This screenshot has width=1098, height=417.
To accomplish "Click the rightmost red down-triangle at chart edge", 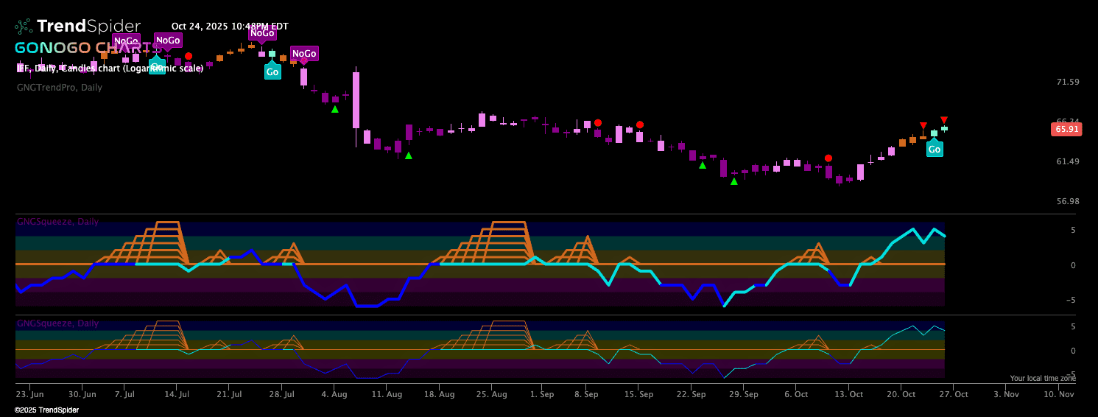I will click(944, 120).
